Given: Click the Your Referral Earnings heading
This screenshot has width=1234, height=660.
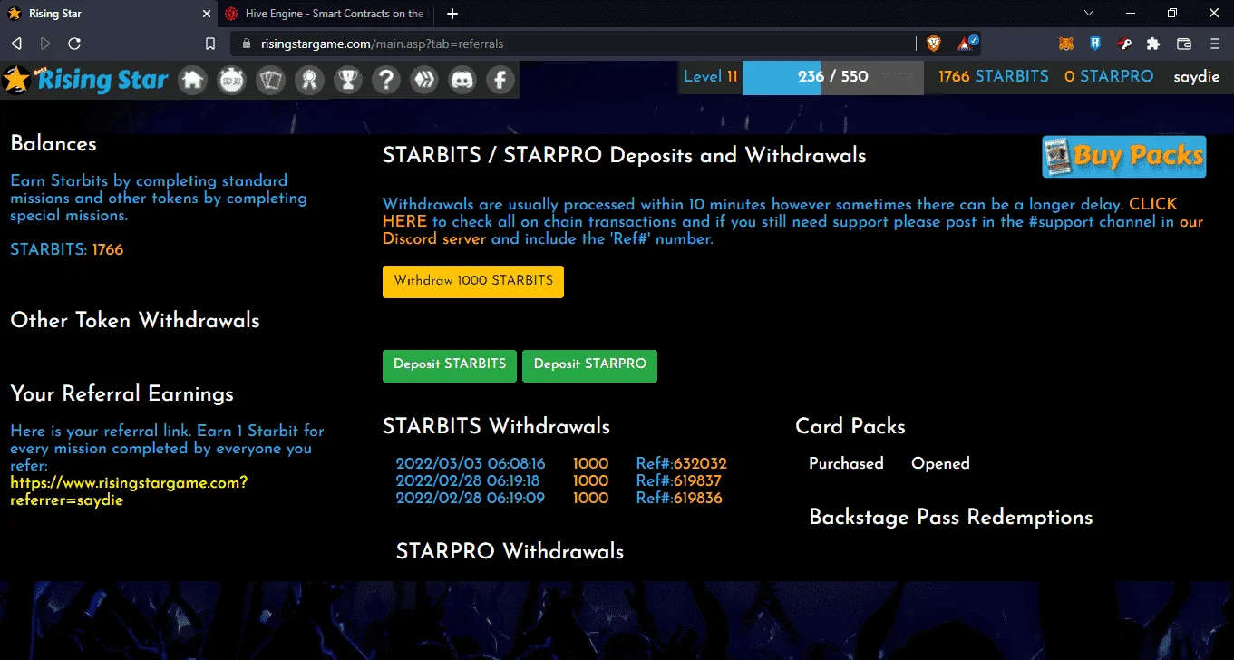Looking at the screenshot, I should 122,394.
